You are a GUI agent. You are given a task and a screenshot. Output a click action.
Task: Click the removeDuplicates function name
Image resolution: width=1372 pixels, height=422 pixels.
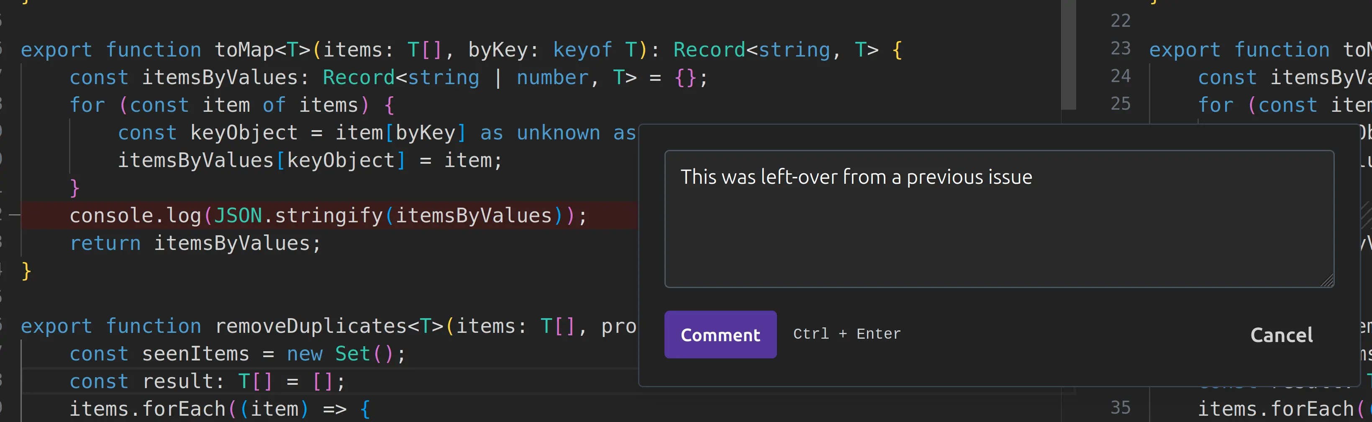311,326
